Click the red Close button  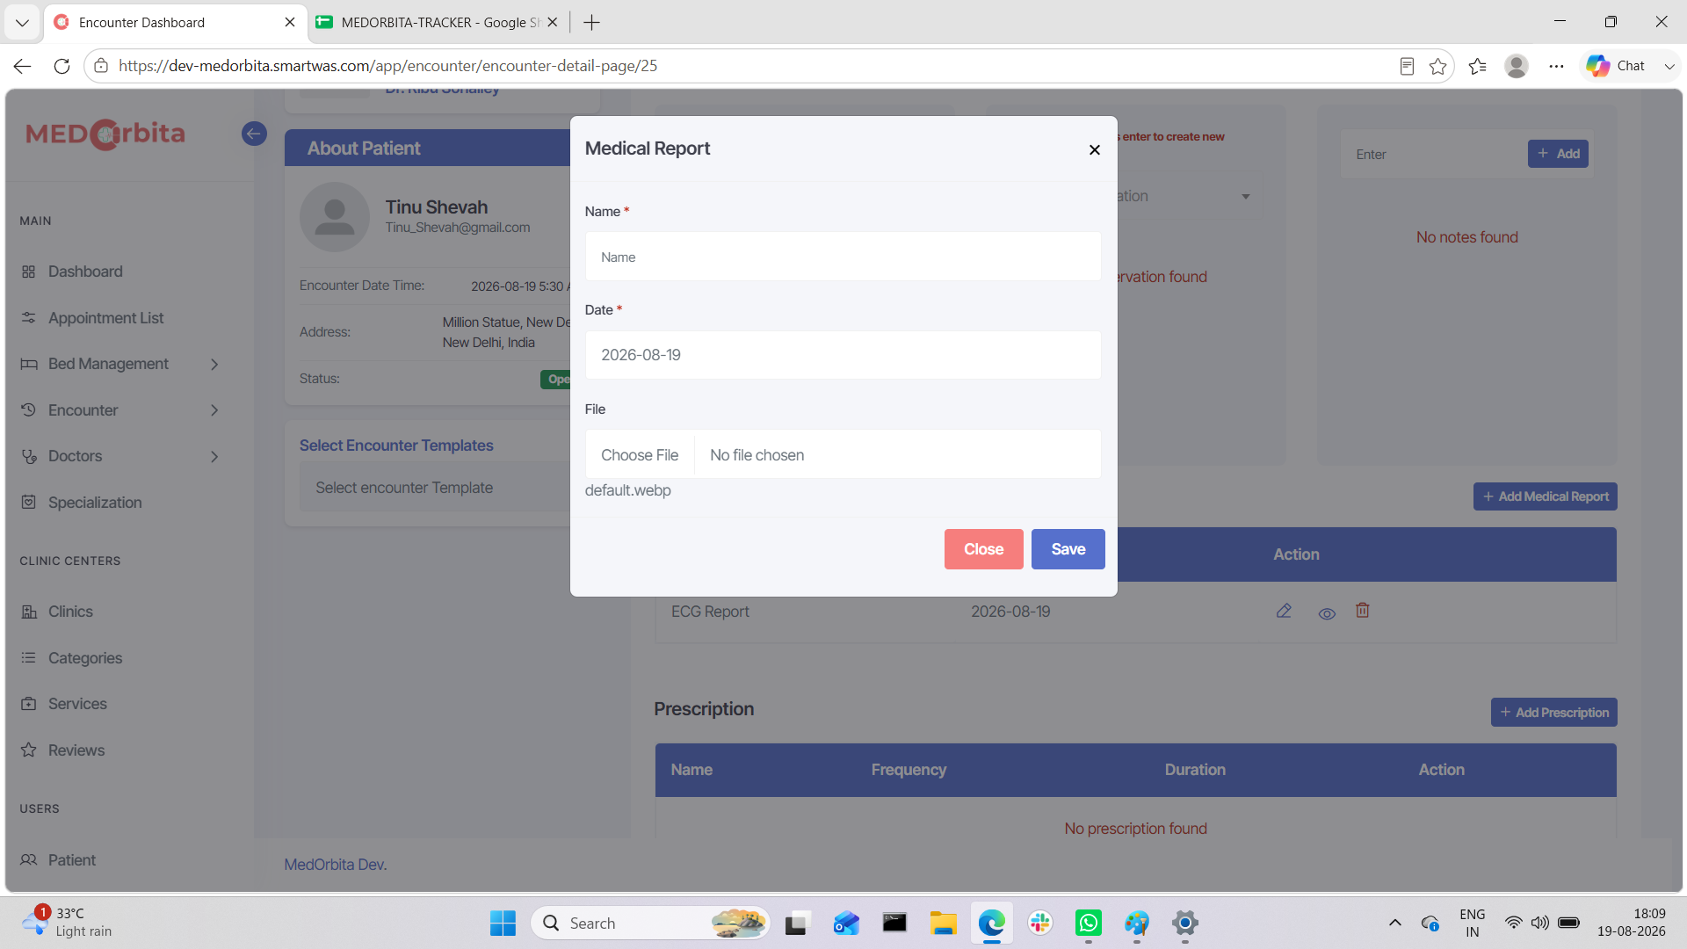click(983, 549)
